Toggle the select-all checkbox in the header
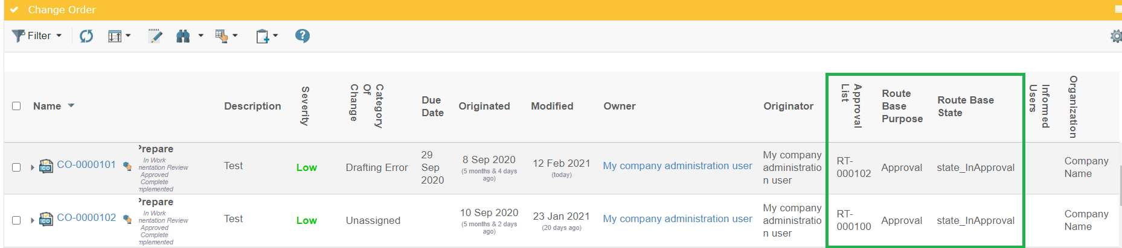 tap(16, 106)
